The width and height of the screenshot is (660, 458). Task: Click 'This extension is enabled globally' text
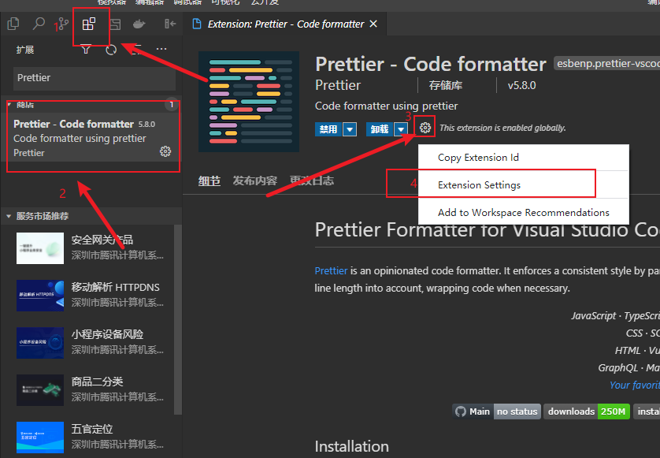click(502, 128)
